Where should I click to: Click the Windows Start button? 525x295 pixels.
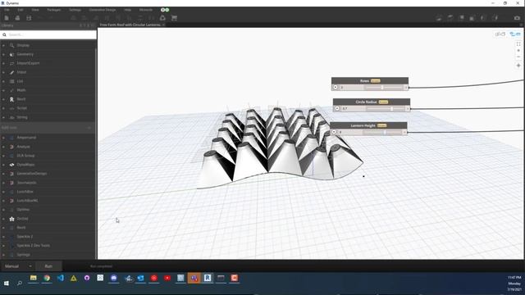[6, 284]
